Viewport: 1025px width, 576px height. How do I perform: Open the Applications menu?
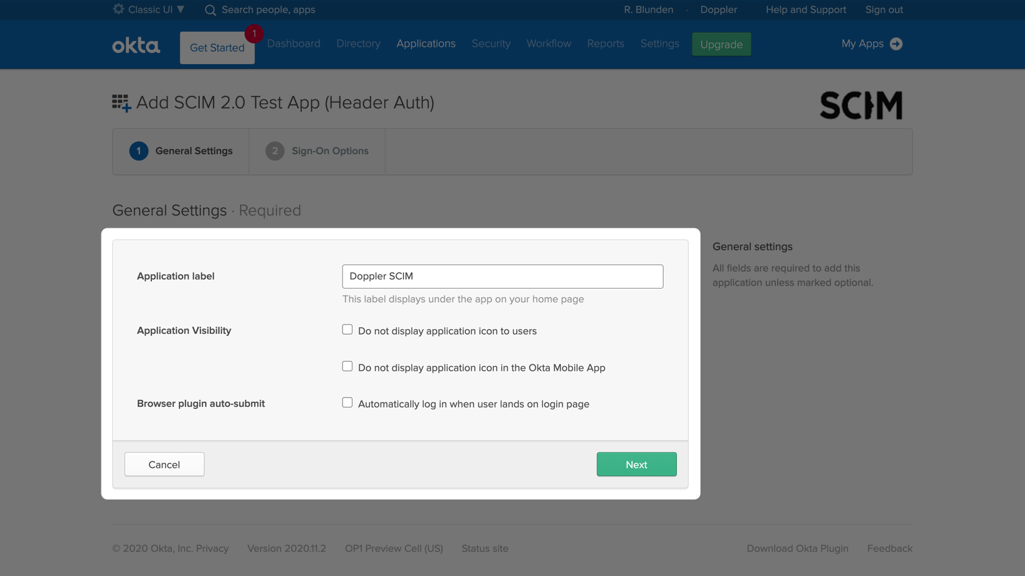[x=426, y=44]
